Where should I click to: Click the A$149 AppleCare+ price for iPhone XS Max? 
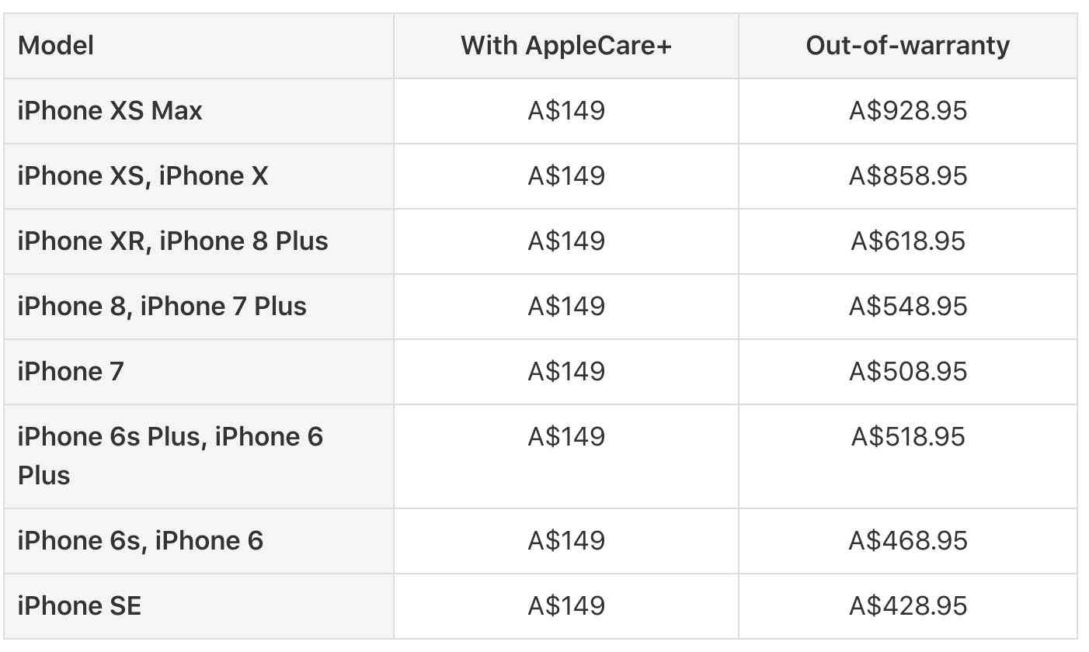[566, 111]
